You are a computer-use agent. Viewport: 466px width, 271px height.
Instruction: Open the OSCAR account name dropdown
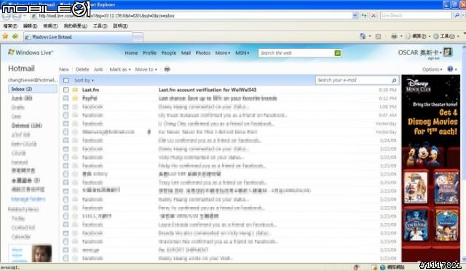(x=420, y=52)
